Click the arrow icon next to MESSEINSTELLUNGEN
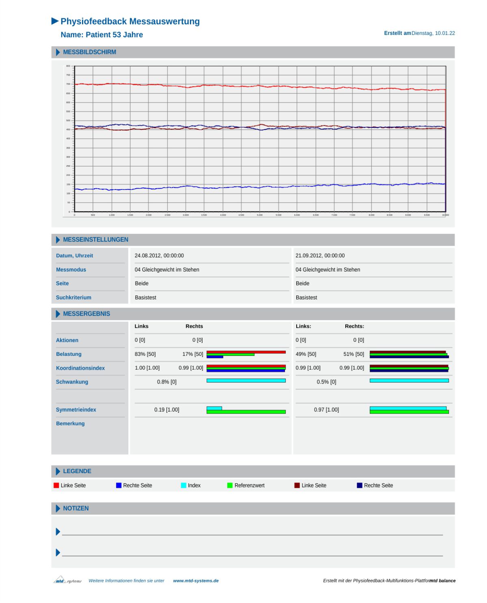The width and height of the screenshot is (487, 603). 57,240
